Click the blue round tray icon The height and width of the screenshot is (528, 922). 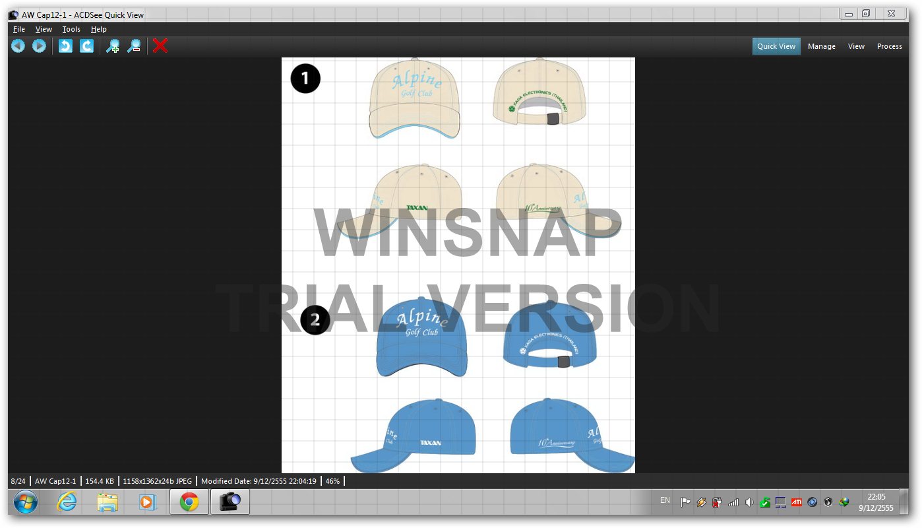coord(813,502)
